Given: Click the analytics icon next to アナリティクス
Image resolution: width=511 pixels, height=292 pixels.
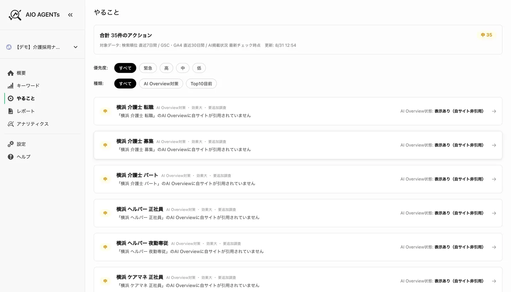Looking at the screenshot, I should (11, 124).
